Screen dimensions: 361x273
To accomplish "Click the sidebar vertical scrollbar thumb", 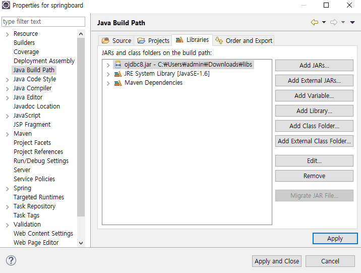I will click(81, 127).
